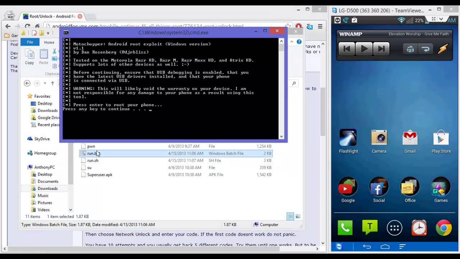Open Explorer recent locations dropdown
460x259 pixels.
tap(45, 83)
